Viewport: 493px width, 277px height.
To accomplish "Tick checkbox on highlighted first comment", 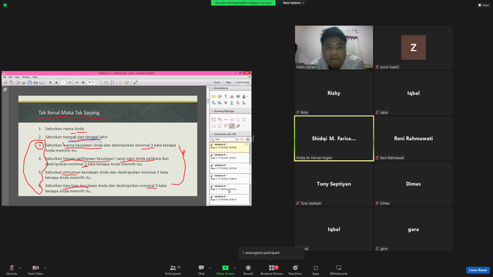I will 246,145.
